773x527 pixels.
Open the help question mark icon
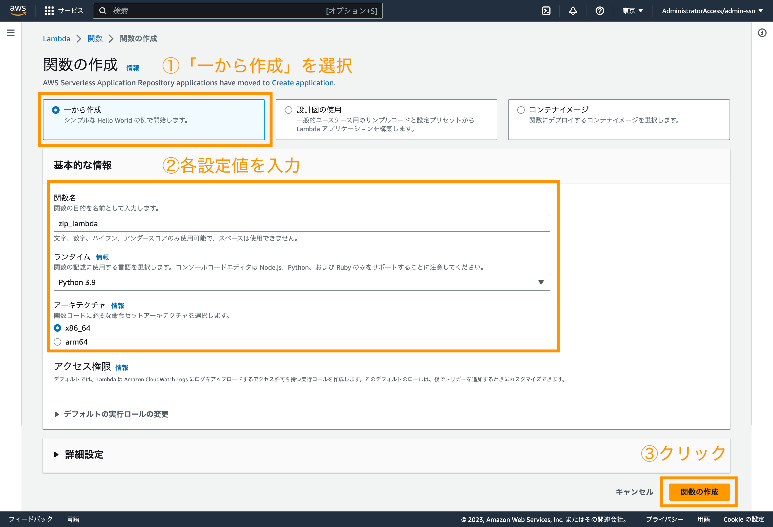pyautogui.click(x=599, y=10)
